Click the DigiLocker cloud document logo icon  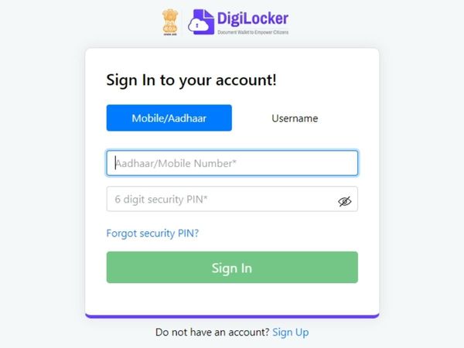point(201,22)
